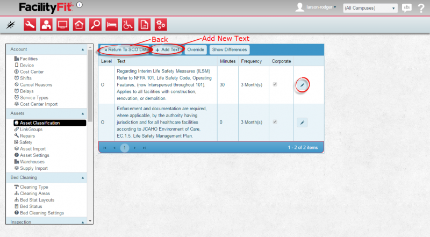Edit the second row with pencil icon

click(302, 123)
